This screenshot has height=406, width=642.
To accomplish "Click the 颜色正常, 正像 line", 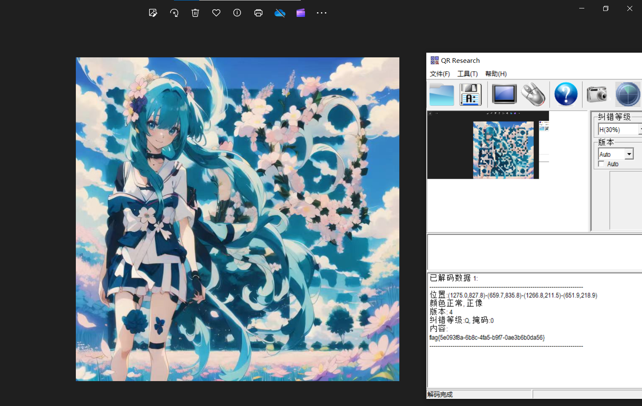I will (456, 303).
